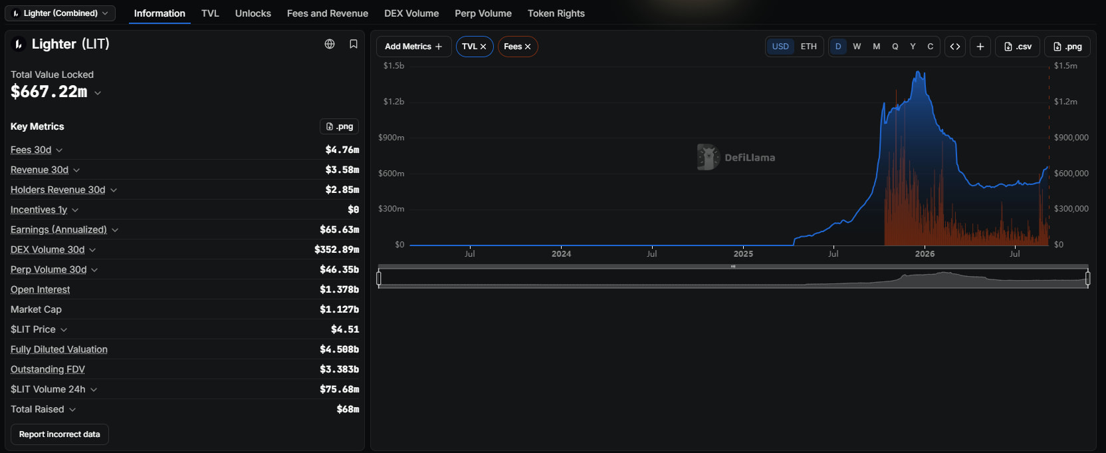Viewport: 1106px width, 453px height.
Task: Expand the Earnings (Annualized) row
Action: [115, 230]
